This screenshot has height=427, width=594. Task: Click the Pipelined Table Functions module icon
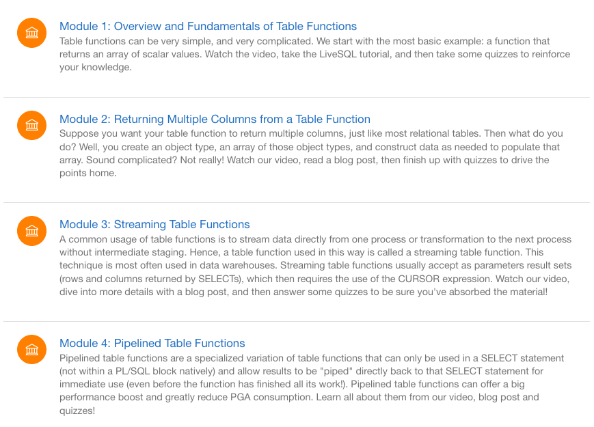click(x=31, y=349)
